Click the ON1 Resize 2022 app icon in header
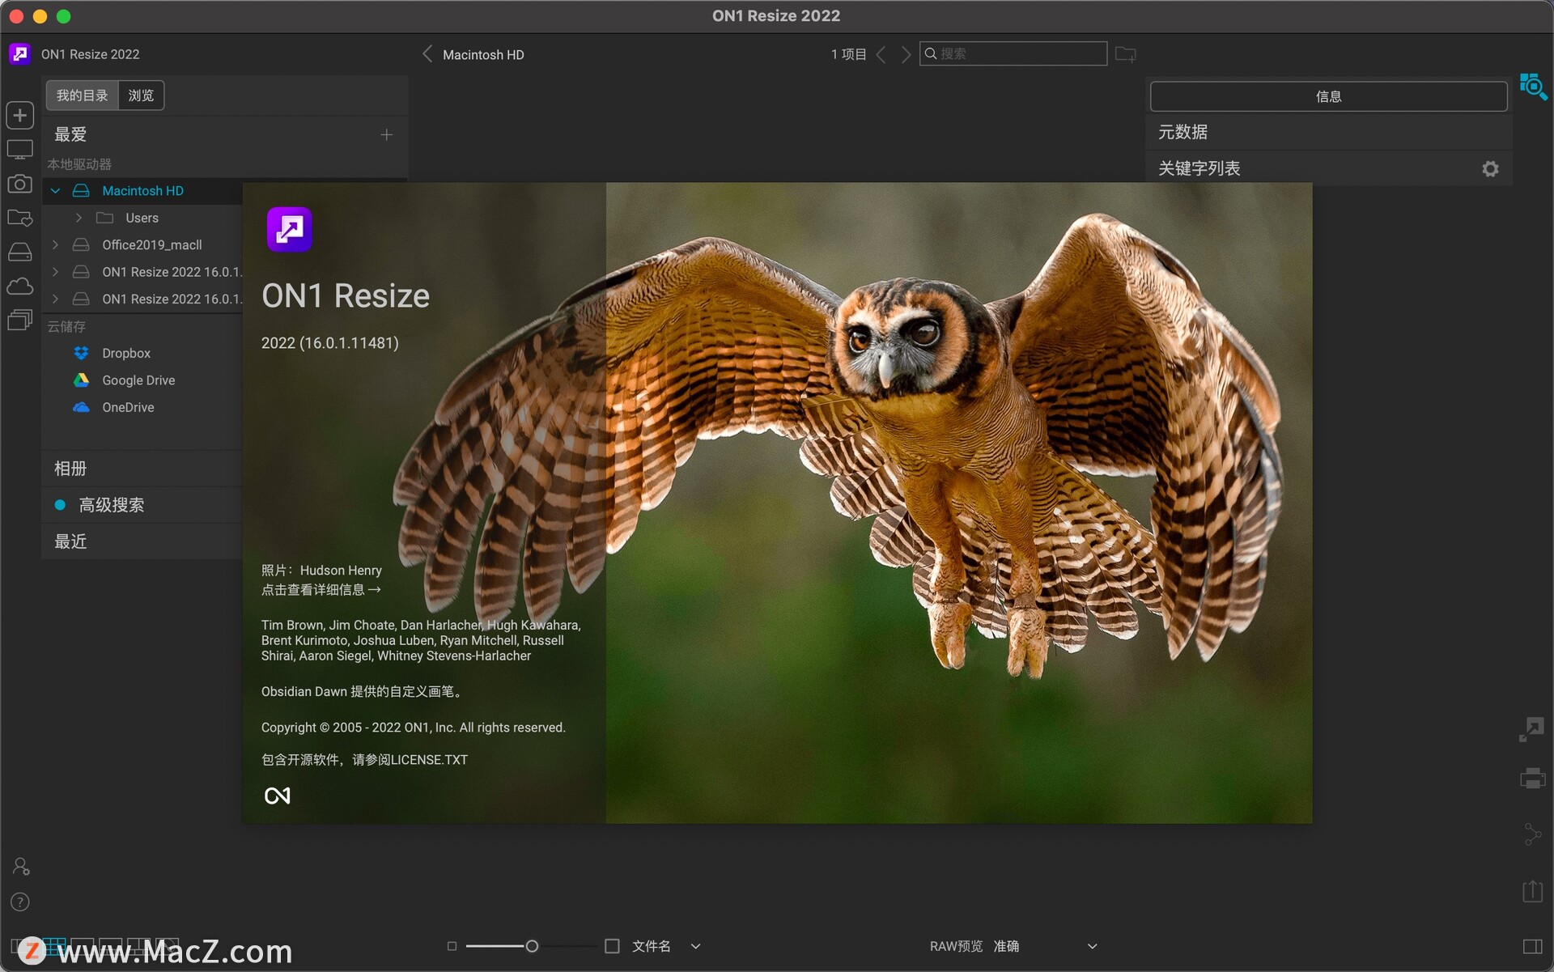Screen dimensions: 1554x972 tap(19, 54)
